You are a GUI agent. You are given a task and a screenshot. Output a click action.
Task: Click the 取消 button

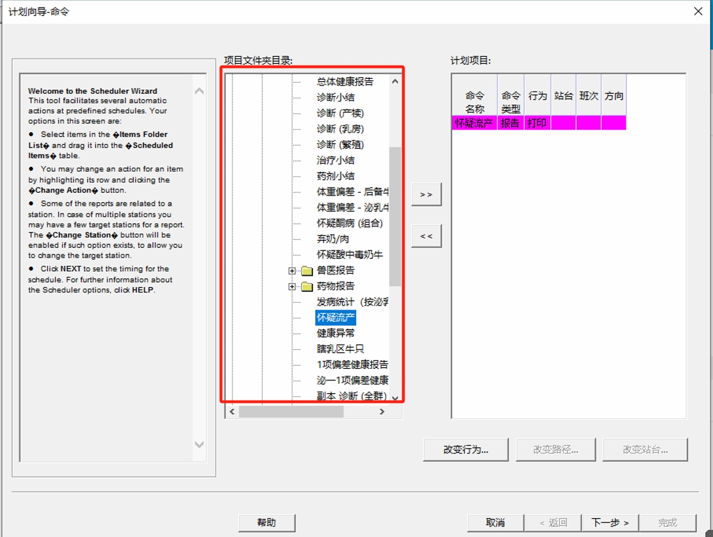pyautogui.click(x=495, y=523)
